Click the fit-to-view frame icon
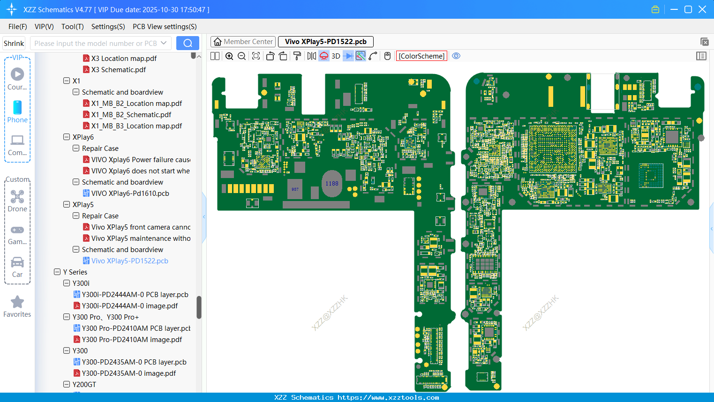 256,56
